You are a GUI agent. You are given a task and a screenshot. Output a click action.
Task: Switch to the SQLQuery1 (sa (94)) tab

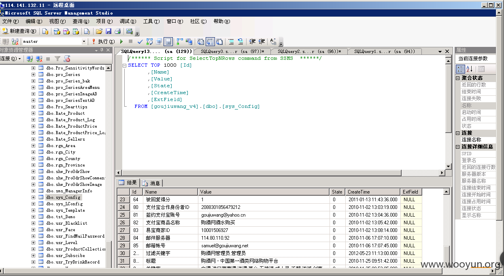(385, 51)
